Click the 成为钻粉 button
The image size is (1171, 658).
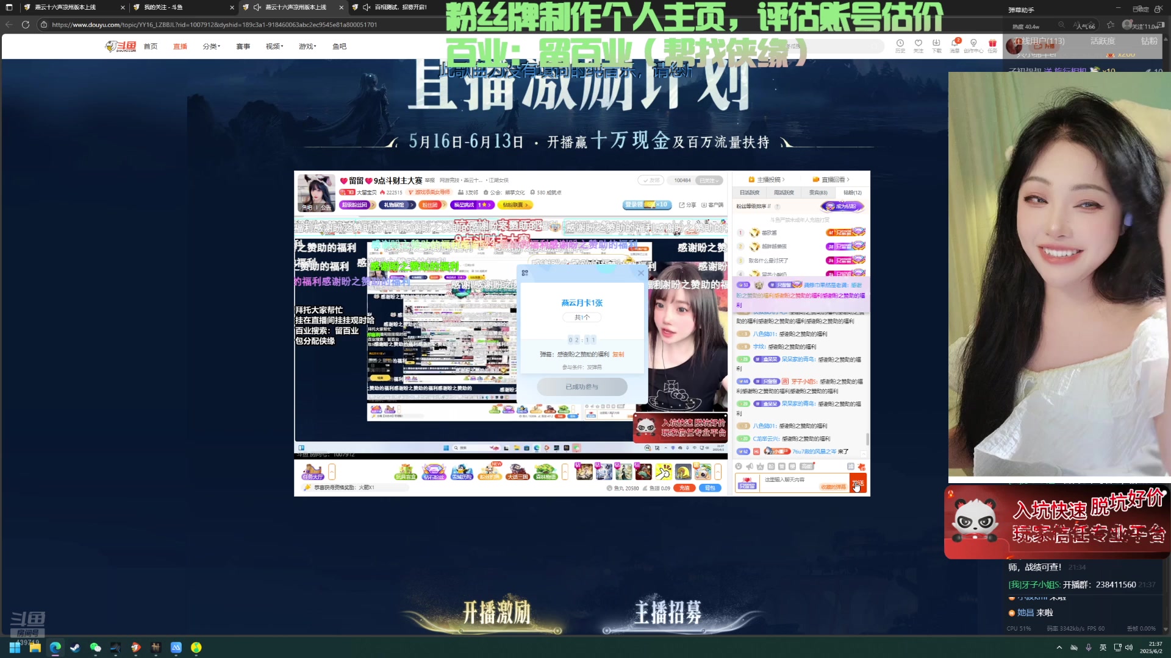click(842, 207)
